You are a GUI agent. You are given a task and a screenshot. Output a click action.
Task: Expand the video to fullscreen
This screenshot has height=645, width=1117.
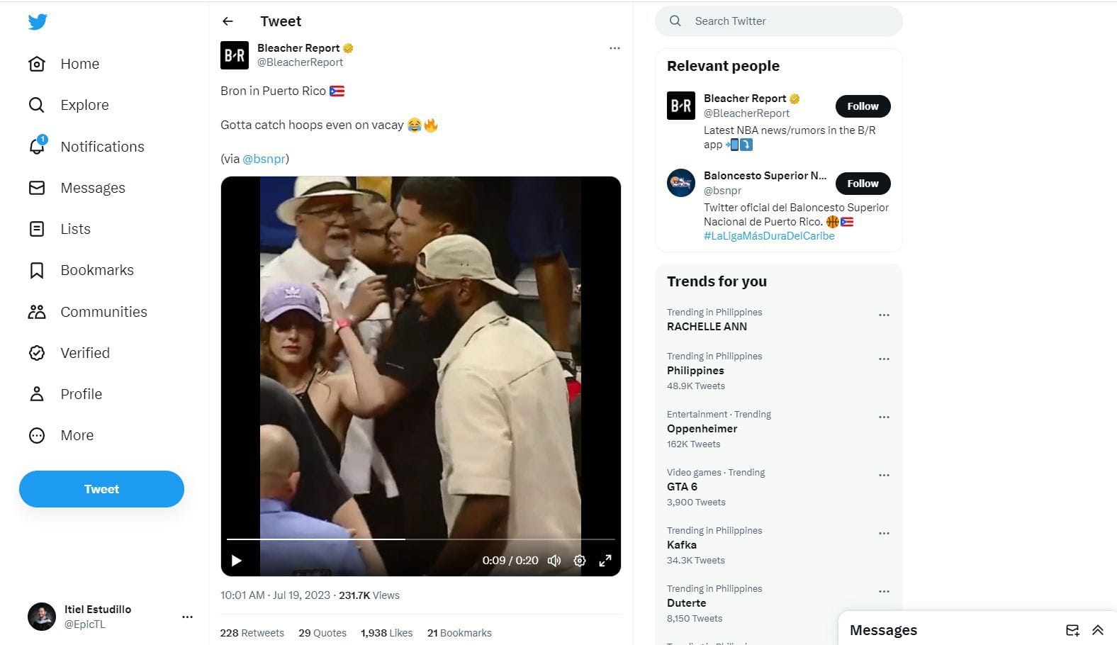tap(605, 560)
